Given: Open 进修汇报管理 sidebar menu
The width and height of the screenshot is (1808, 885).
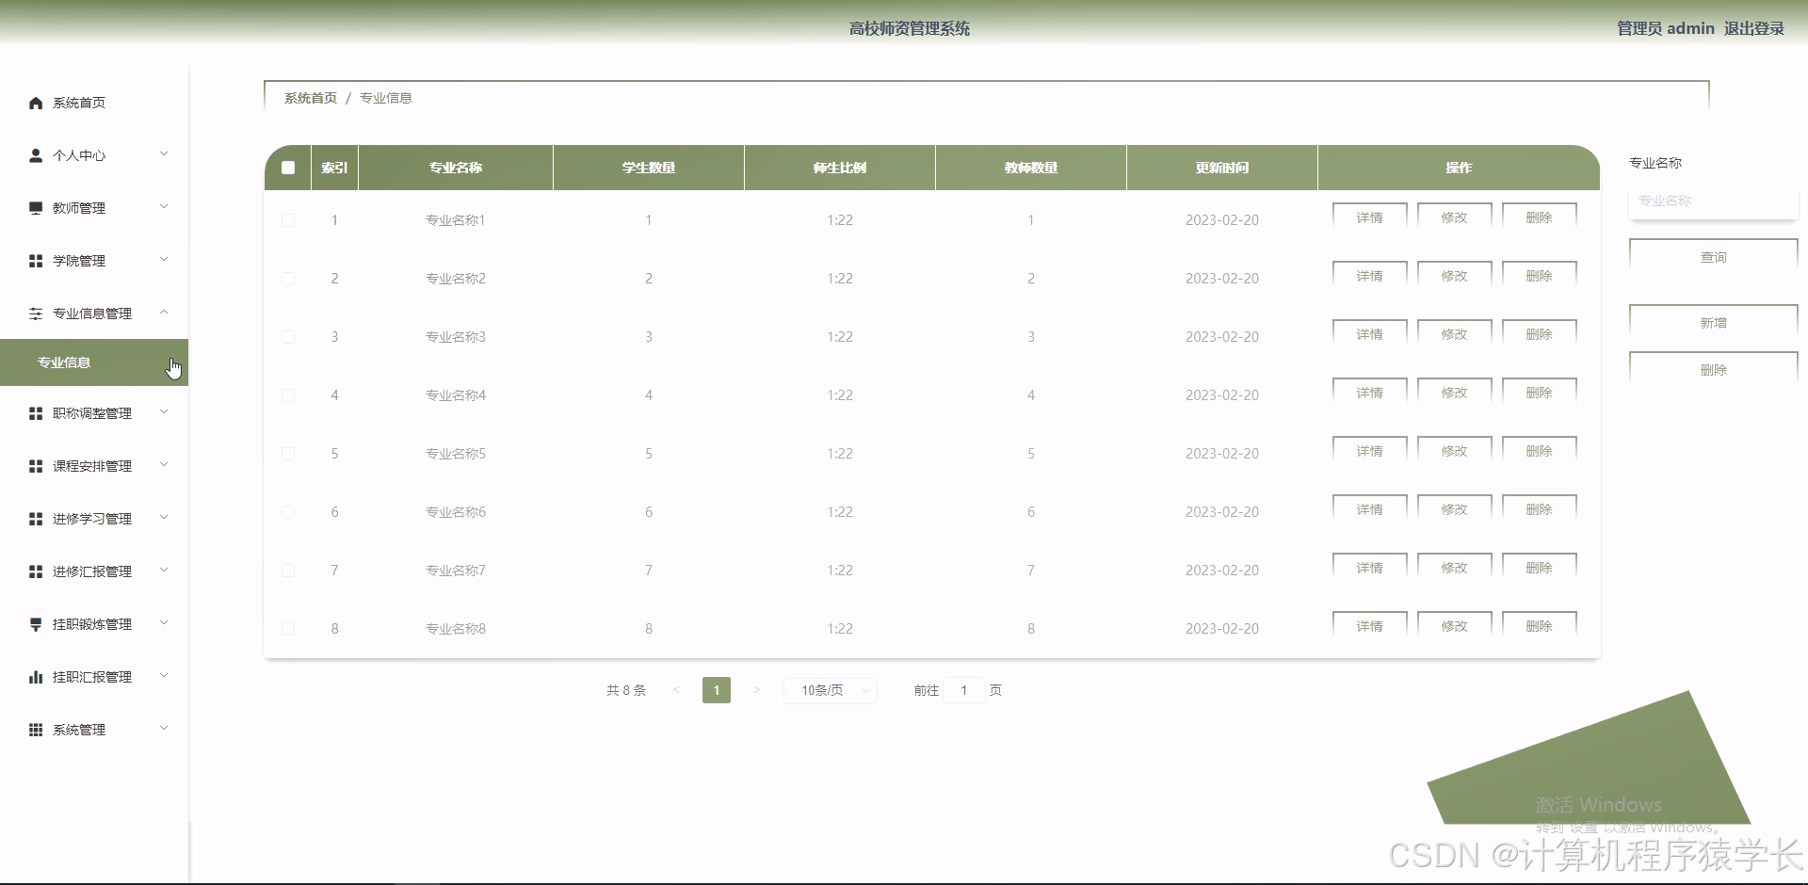Looking at the screenshot, I should click(x=94, y=571).
